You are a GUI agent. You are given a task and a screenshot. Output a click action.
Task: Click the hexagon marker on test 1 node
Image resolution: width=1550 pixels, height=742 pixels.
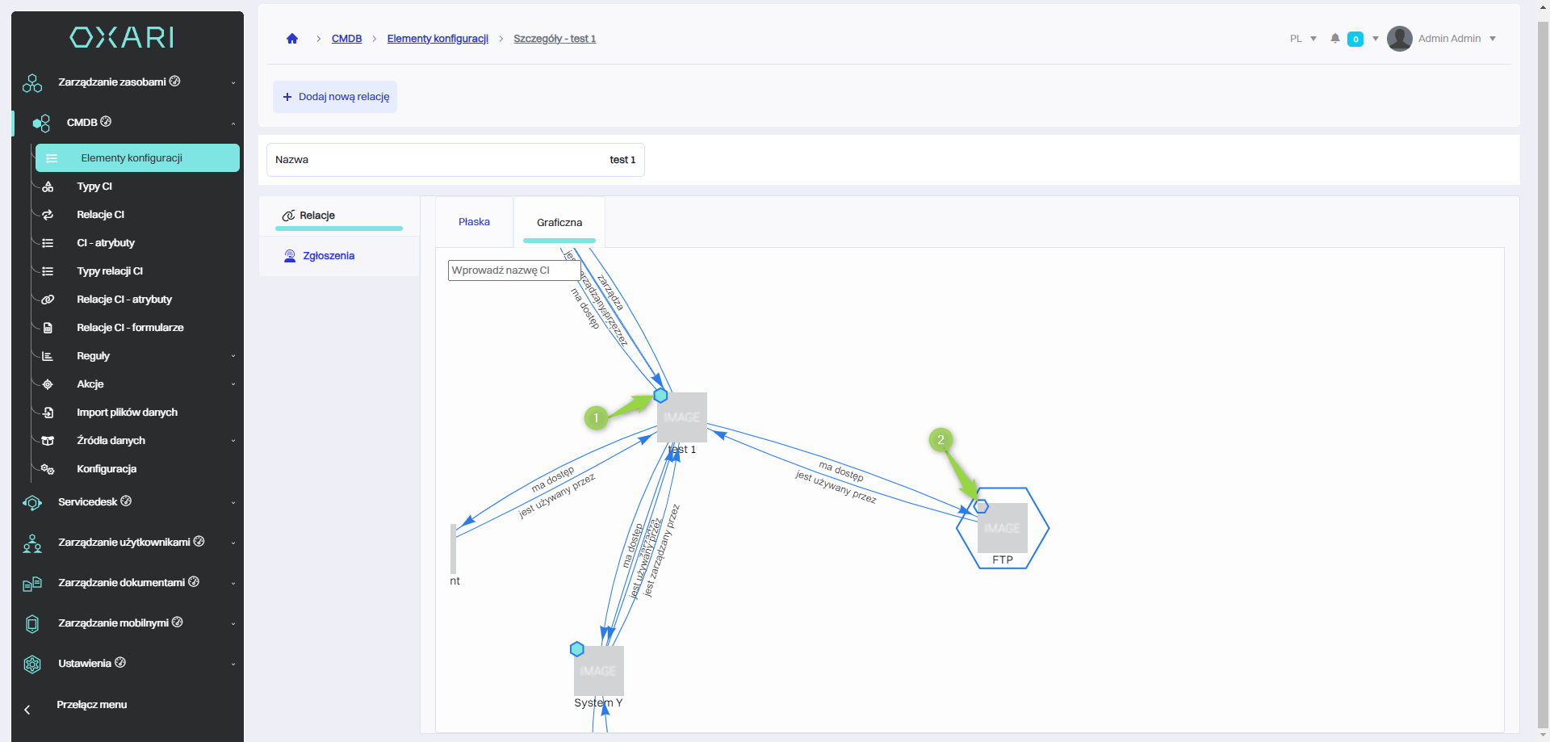pos(660,396)
